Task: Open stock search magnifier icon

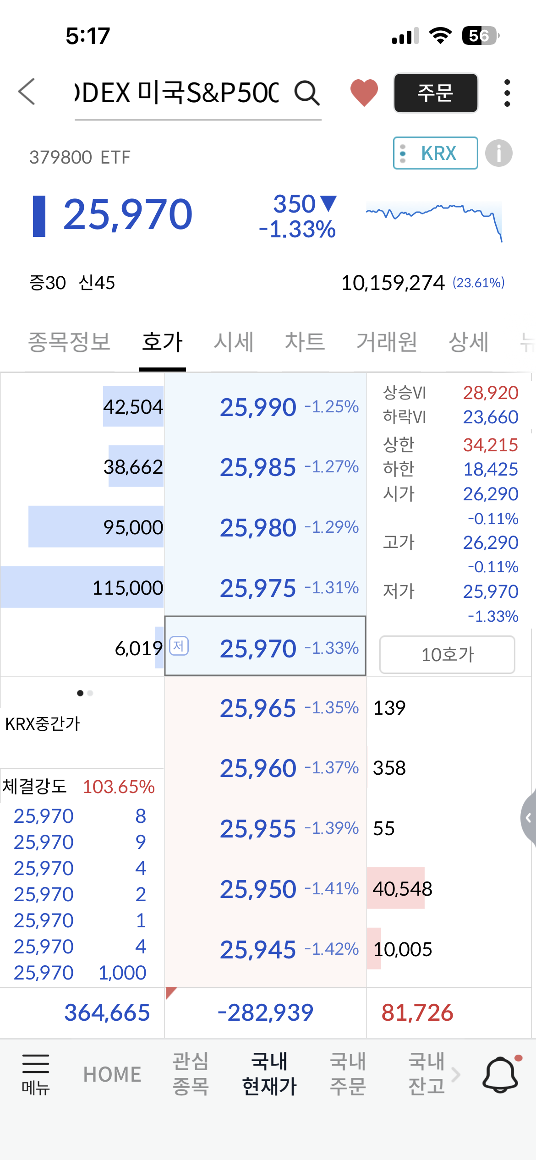Action: click(x=306, y=93)
